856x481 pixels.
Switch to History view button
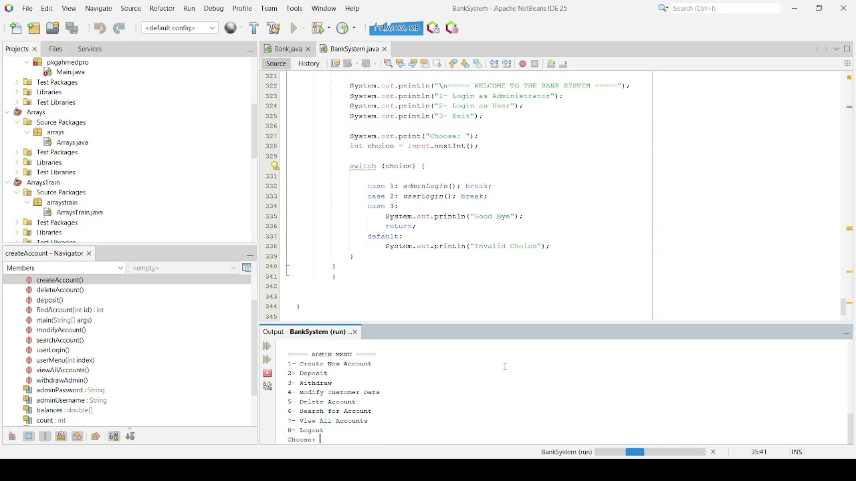click(308, 63)
